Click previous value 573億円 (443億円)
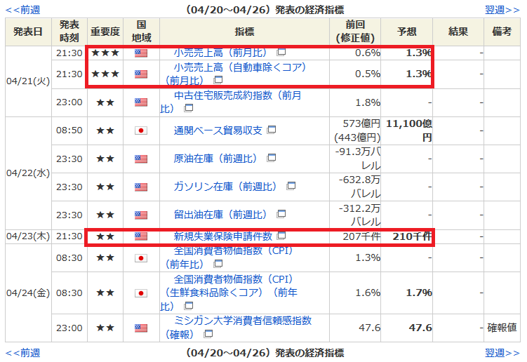Image resolution: width=527 pixels, height=362 pixels. pos(357,130)
